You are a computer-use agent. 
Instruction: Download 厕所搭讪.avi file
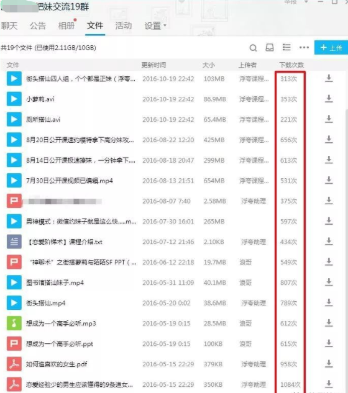click(329, 119)
